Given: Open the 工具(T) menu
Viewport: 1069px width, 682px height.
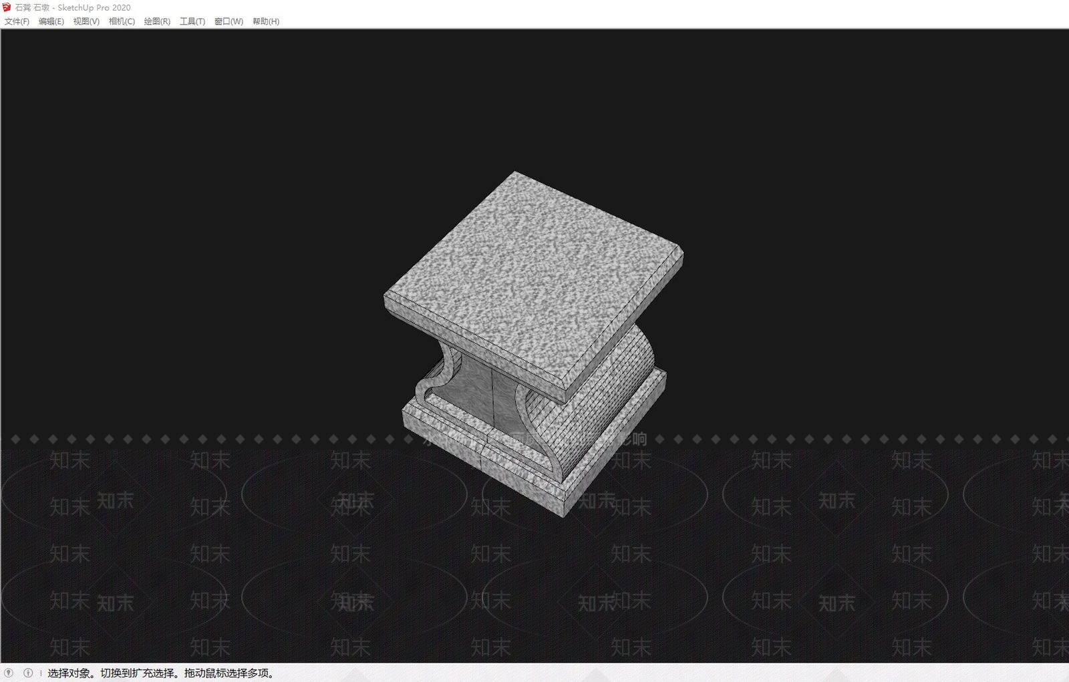Looking at the screenshot, I should coord(192,21).
